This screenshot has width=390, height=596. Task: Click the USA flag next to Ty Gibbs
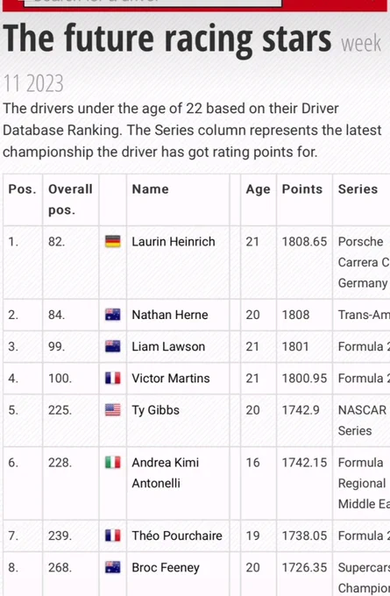pyautogui.click(x=113, y=410)
